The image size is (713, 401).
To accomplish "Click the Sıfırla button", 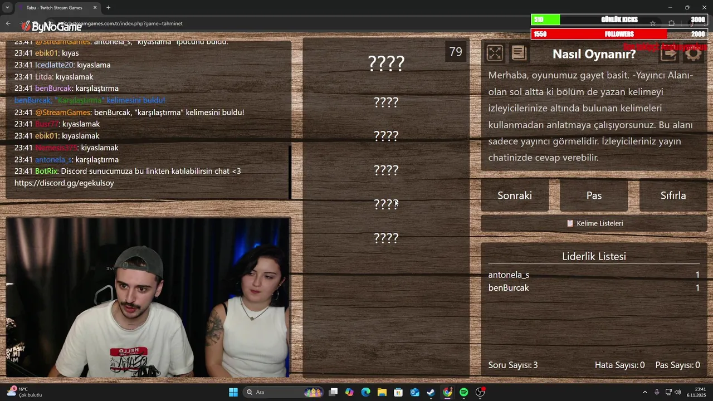I will point(673,195).
